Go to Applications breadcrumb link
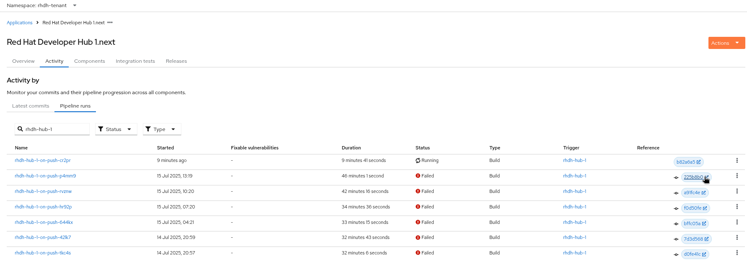This screenshot has width=747, height=262. coord(19,23)
